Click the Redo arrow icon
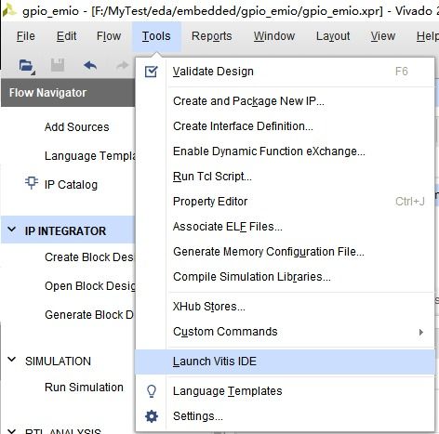Screen dimensions: 439x434 pos(122,65)
